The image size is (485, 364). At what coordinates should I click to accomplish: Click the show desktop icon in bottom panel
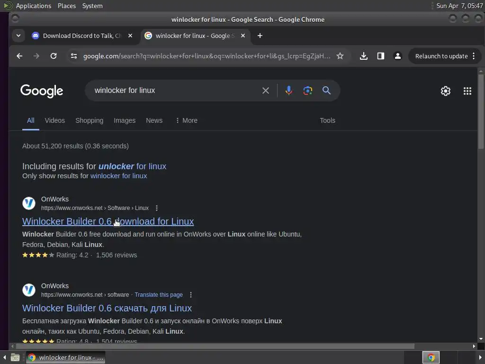[15, 357]
